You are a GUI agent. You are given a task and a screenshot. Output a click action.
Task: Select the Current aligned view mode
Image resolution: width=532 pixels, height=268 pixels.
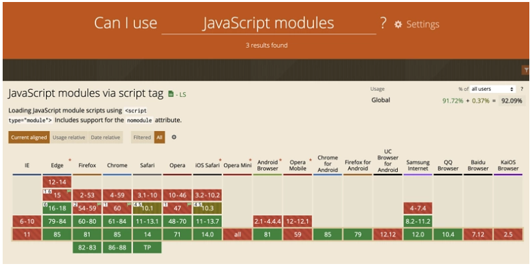(x=29, y=137)
